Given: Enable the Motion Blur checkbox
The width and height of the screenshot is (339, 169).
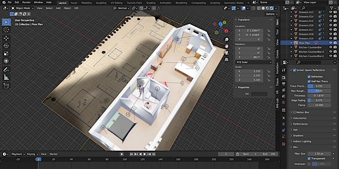Looking at the screenshot, I should point(294,112).
